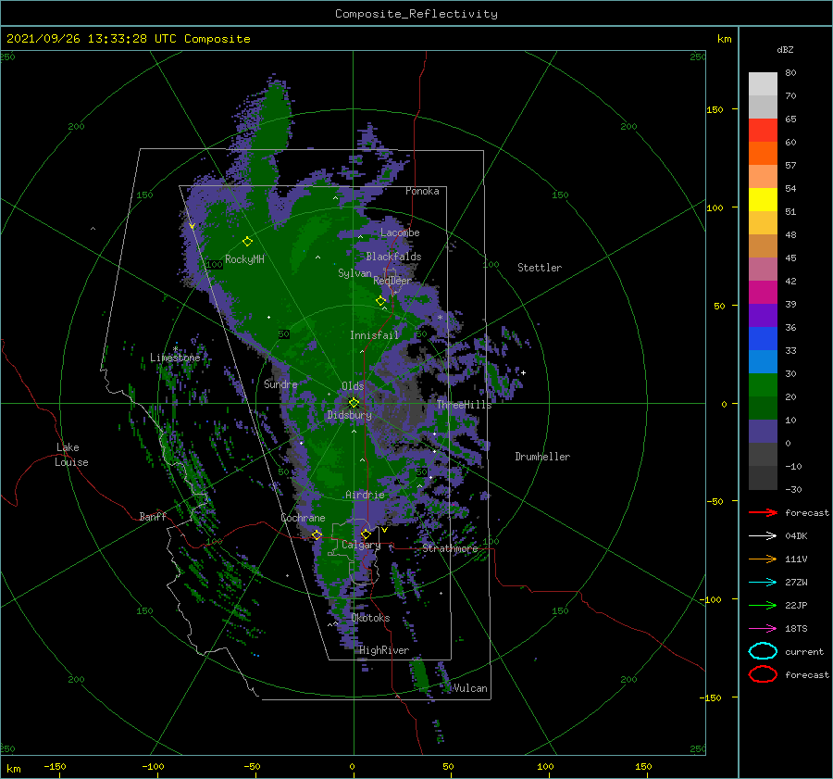Click the RedDeer city label
Screen dimensions: 833x779
coord(392,281)
